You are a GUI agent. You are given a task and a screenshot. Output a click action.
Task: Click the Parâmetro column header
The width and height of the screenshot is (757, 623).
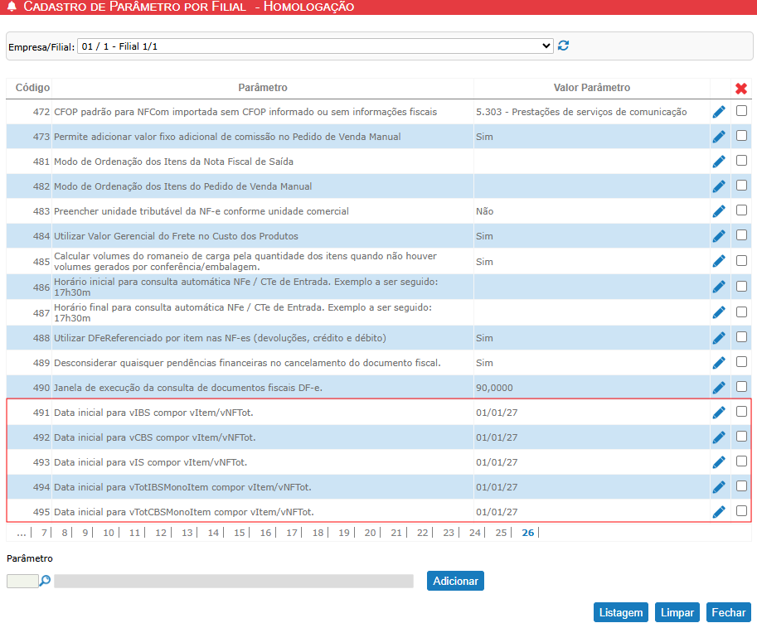click(263, 87)
